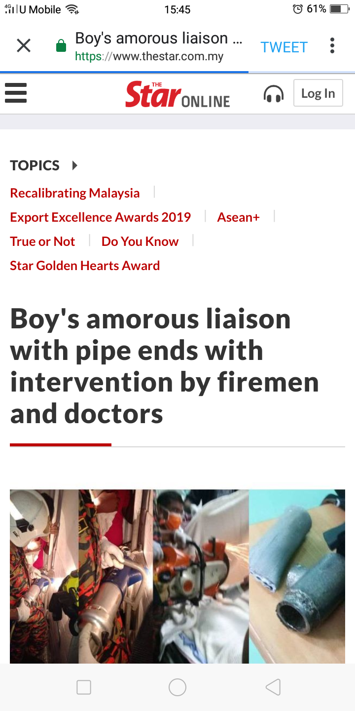Select the Do You Know topic

coord(140,241)
